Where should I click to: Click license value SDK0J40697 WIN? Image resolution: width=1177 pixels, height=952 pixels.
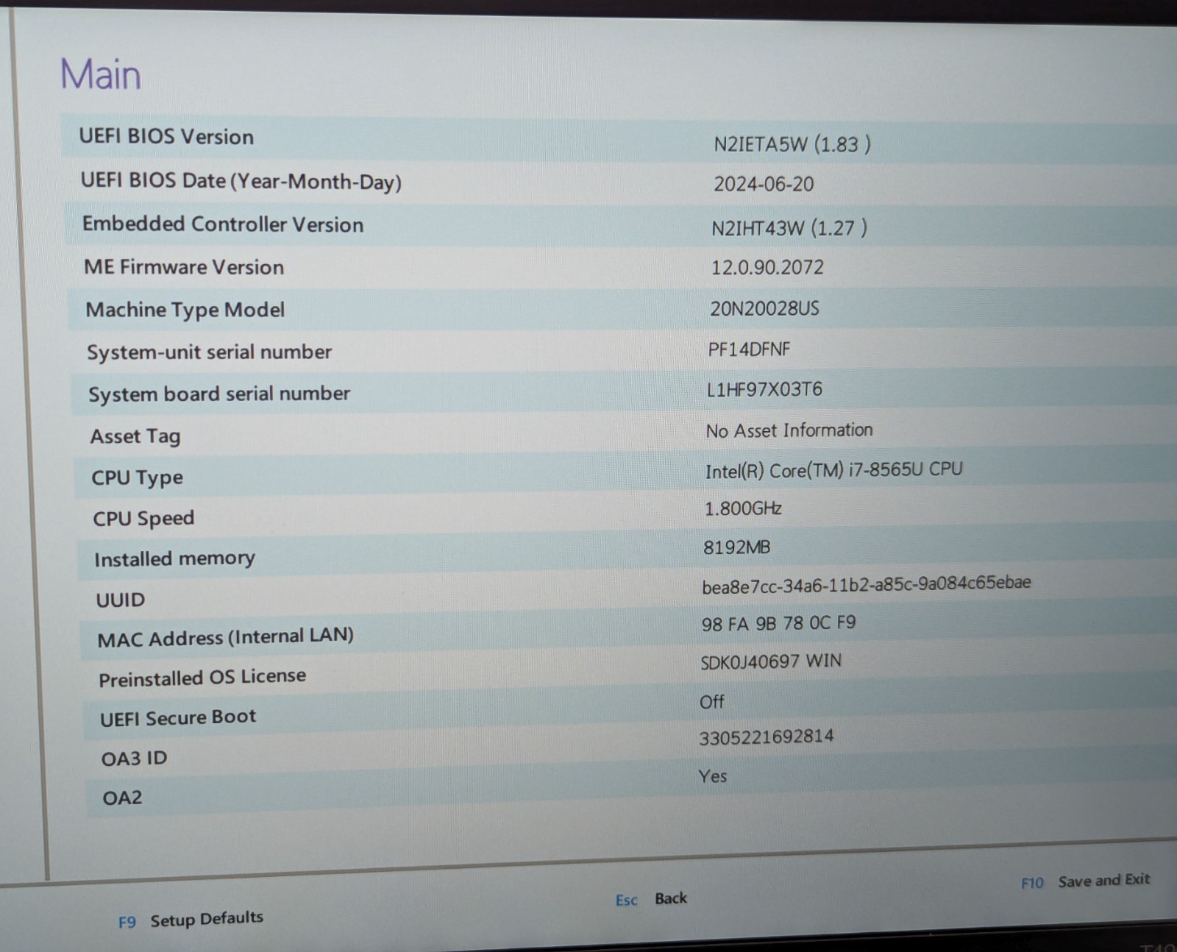coord(771,662)
